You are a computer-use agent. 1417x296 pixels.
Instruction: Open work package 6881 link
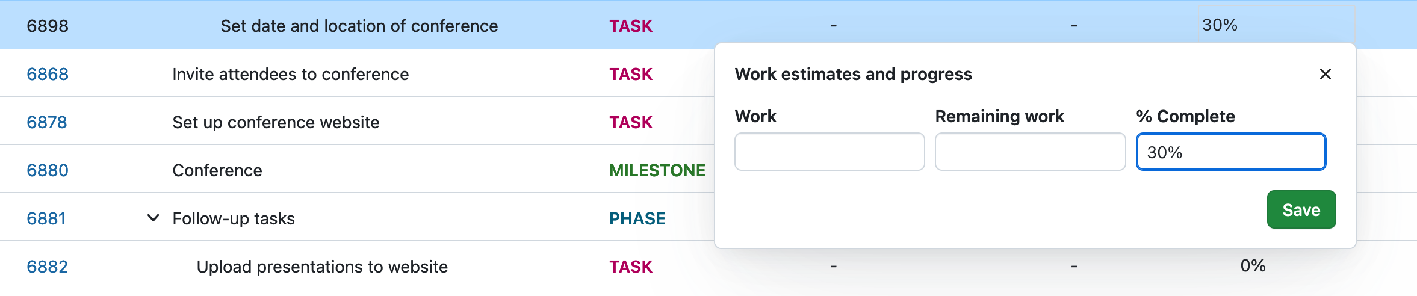coord(46,218)
